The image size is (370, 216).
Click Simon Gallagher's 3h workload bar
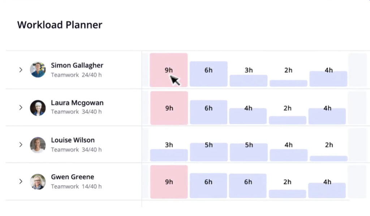[x=249, y=81]
